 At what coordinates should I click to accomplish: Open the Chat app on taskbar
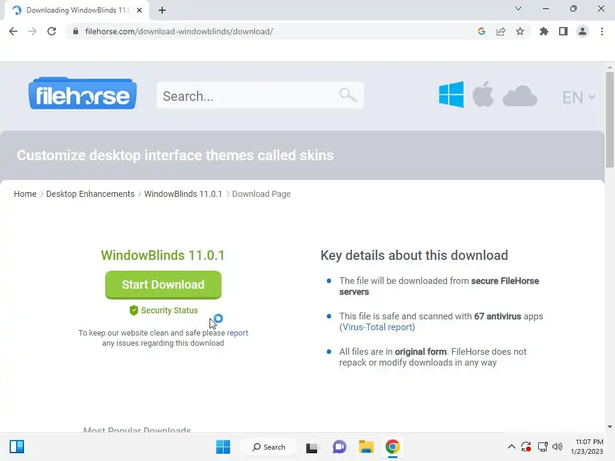tap(339, 447)
